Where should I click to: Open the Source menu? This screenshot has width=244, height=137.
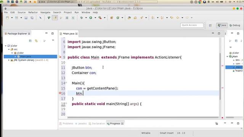(21, 13)
